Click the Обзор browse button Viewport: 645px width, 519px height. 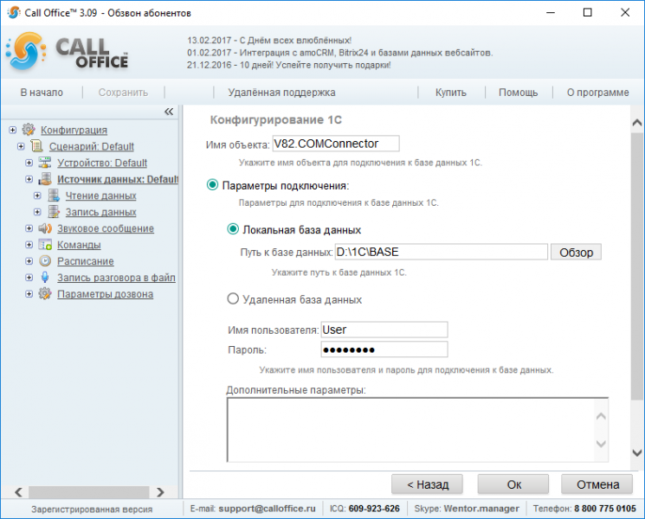tap(576, 252)
